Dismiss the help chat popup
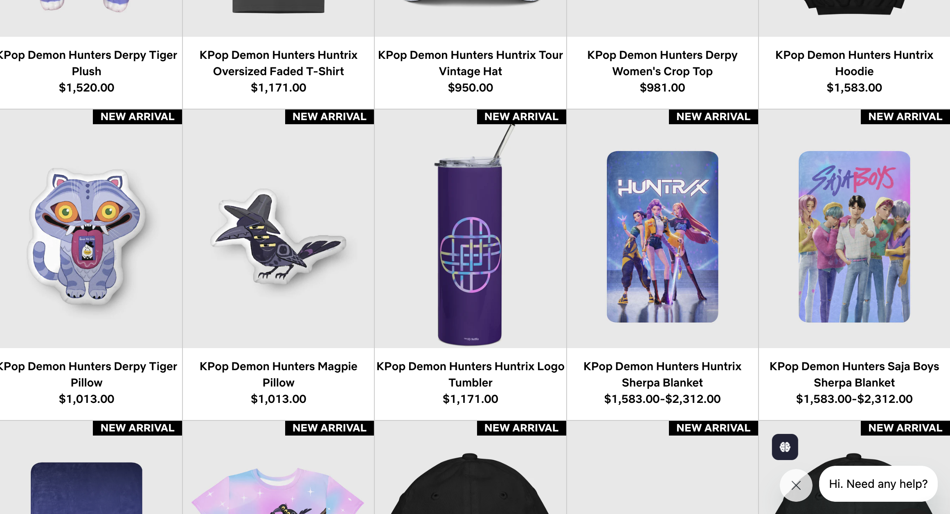 click(796, 485)
